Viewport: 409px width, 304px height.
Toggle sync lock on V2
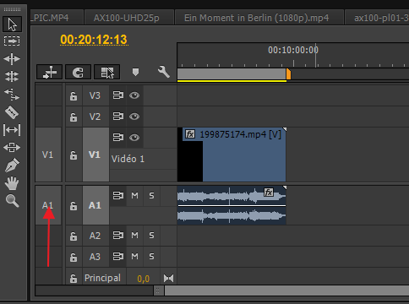pyautogui.click(x=118, y=117)
